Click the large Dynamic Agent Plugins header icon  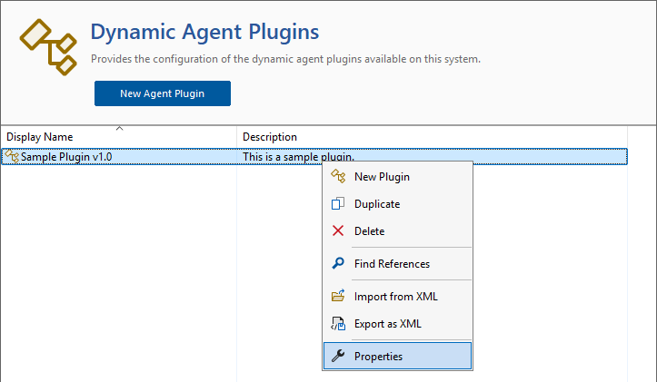point(49,45)
